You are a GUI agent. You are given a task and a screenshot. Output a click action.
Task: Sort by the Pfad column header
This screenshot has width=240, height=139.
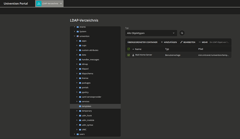(x=200, y=49)
